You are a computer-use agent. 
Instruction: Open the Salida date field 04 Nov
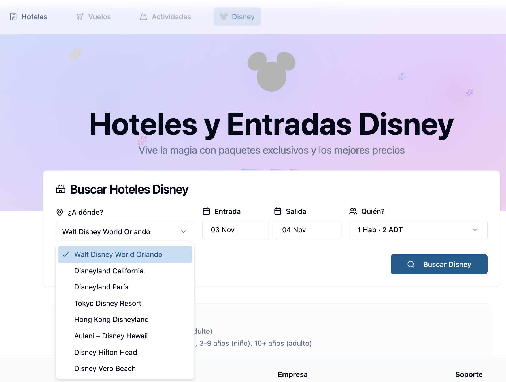pos(307,230)
